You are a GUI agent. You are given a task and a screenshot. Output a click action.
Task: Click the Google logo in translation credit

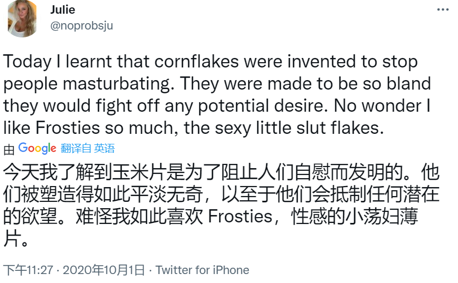37,149
